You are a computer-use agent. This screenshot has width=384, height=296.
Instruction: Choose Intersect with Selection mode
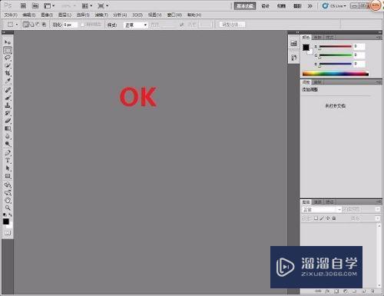tap(44, 25)
